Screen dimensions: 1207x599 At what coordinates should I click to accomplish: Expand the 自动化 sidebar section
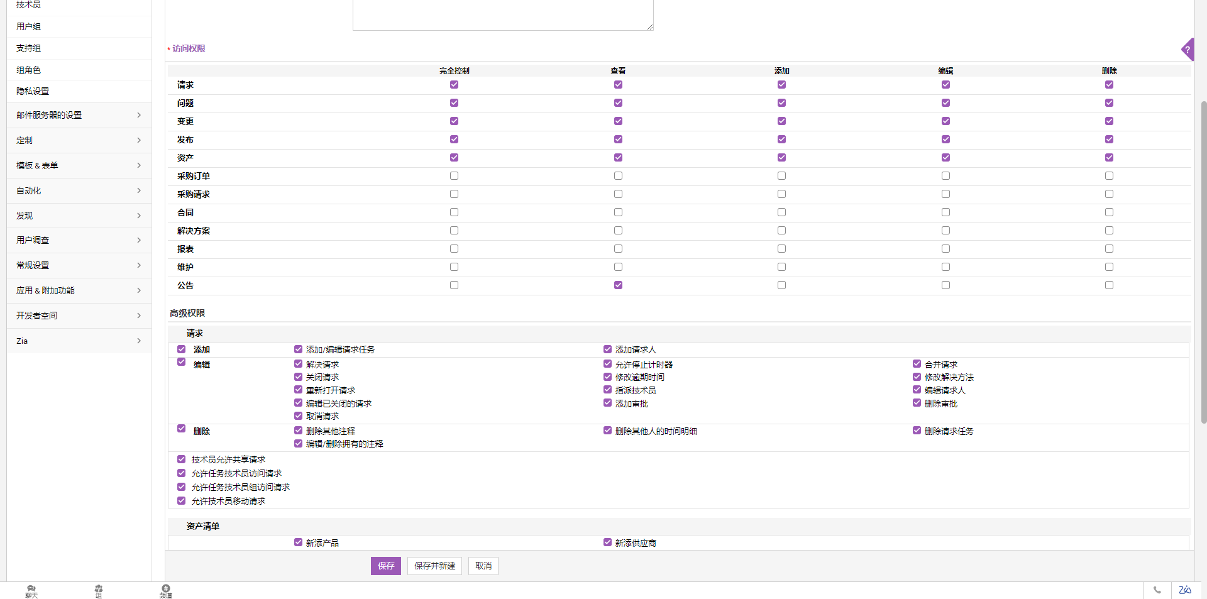point(79,190)
